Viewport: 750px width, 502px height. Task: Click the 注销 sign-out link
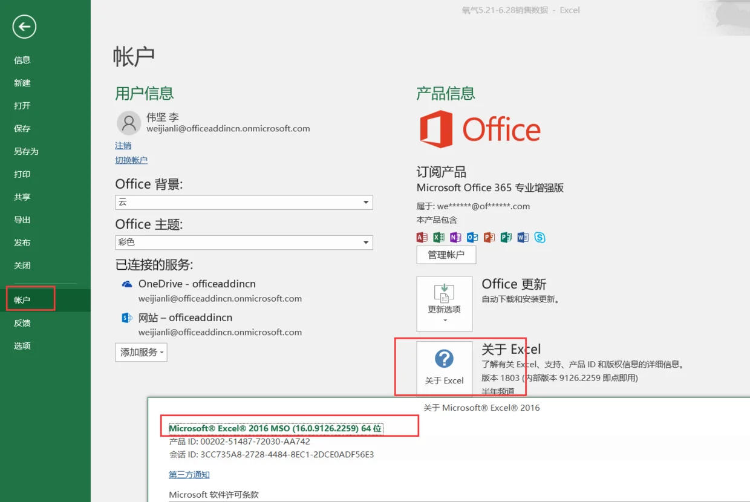[123, 146]
